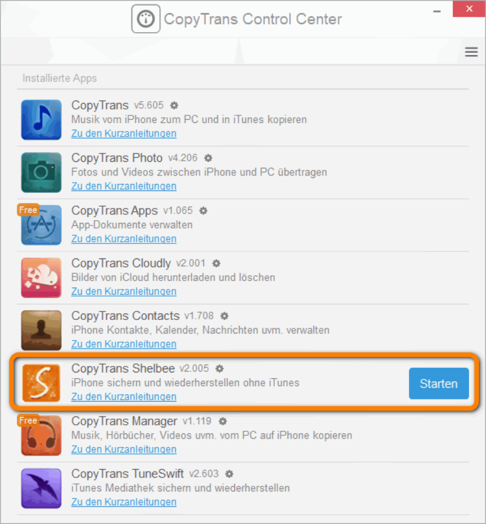Follow the Kurzanleitungen link for CopyTrans Apps
This screenshot has width=486, height=524.
coord(123,239)
